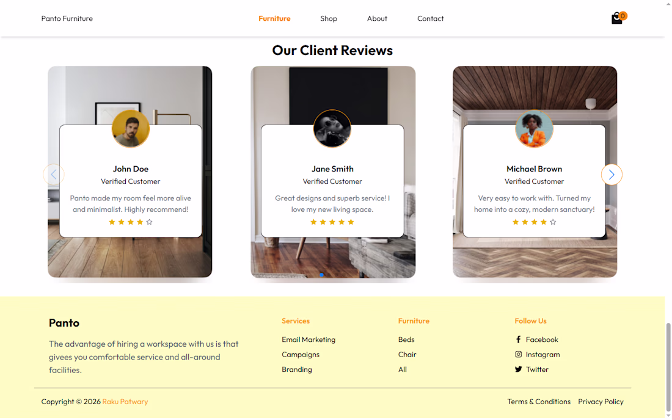
Task: Click the page vertical scrollbar thumb
Action: pos(668,367)
